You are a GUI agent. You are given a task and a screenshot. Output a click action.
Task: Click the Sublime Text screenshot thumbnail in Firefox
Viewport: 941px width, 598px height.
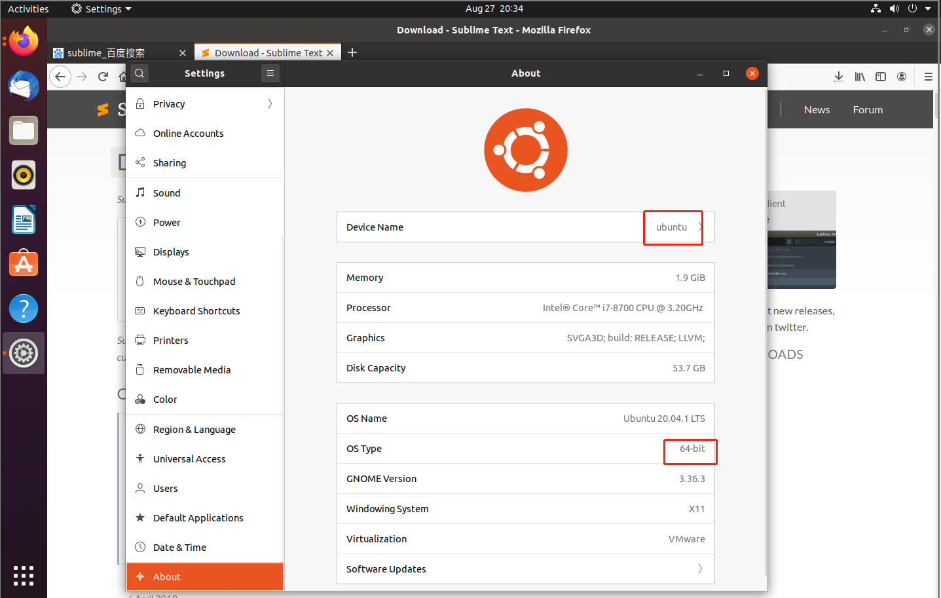pos(802,259)
